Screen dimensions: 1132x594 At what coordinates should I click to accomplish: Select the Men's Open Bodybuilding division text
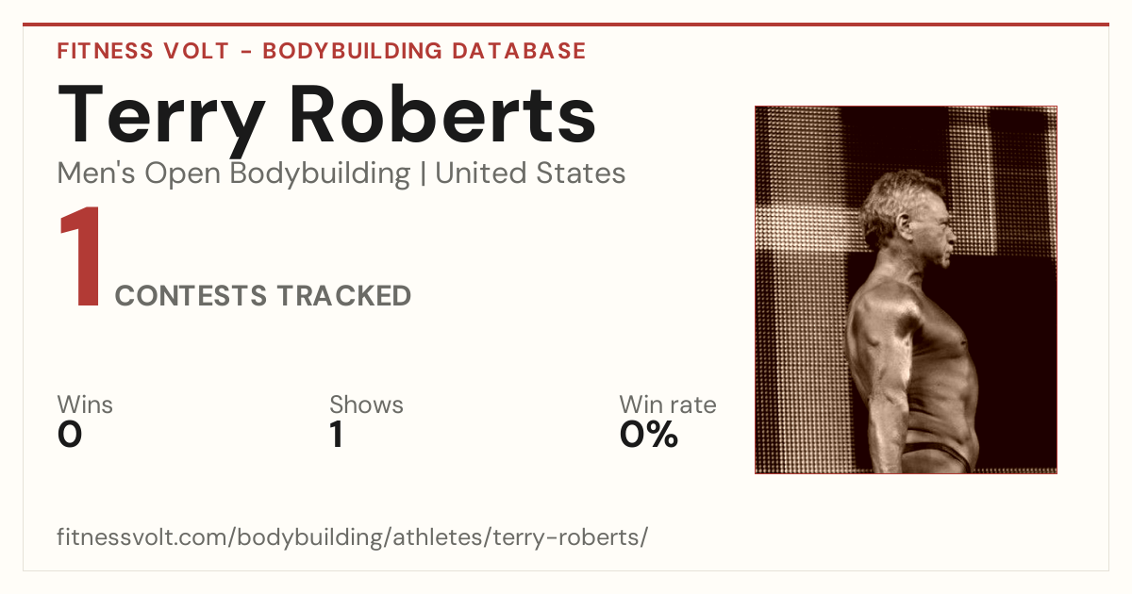tap(234, 174)
